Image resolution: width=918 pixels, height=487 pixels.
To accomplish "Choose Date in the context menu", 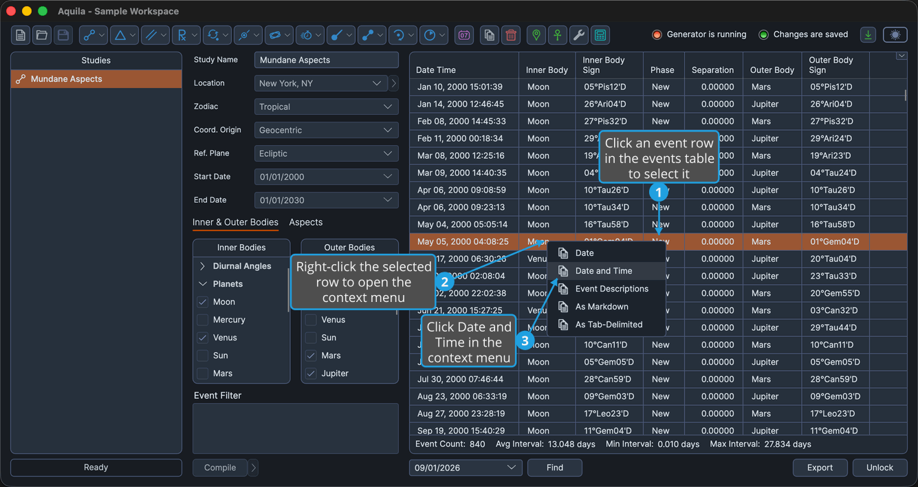I will tap(606, 253).
